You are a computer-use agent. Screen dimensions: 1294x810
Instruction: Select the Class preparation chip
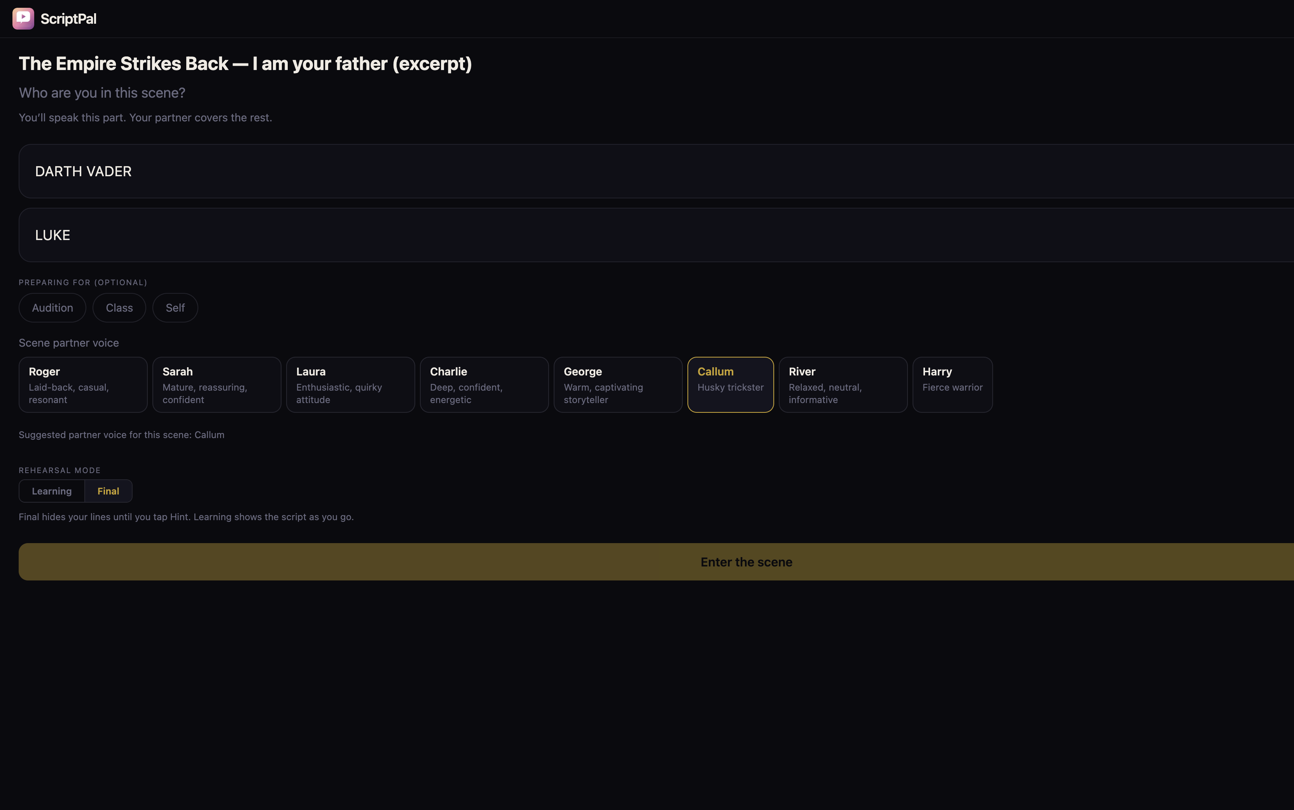[x=119, y=308]
